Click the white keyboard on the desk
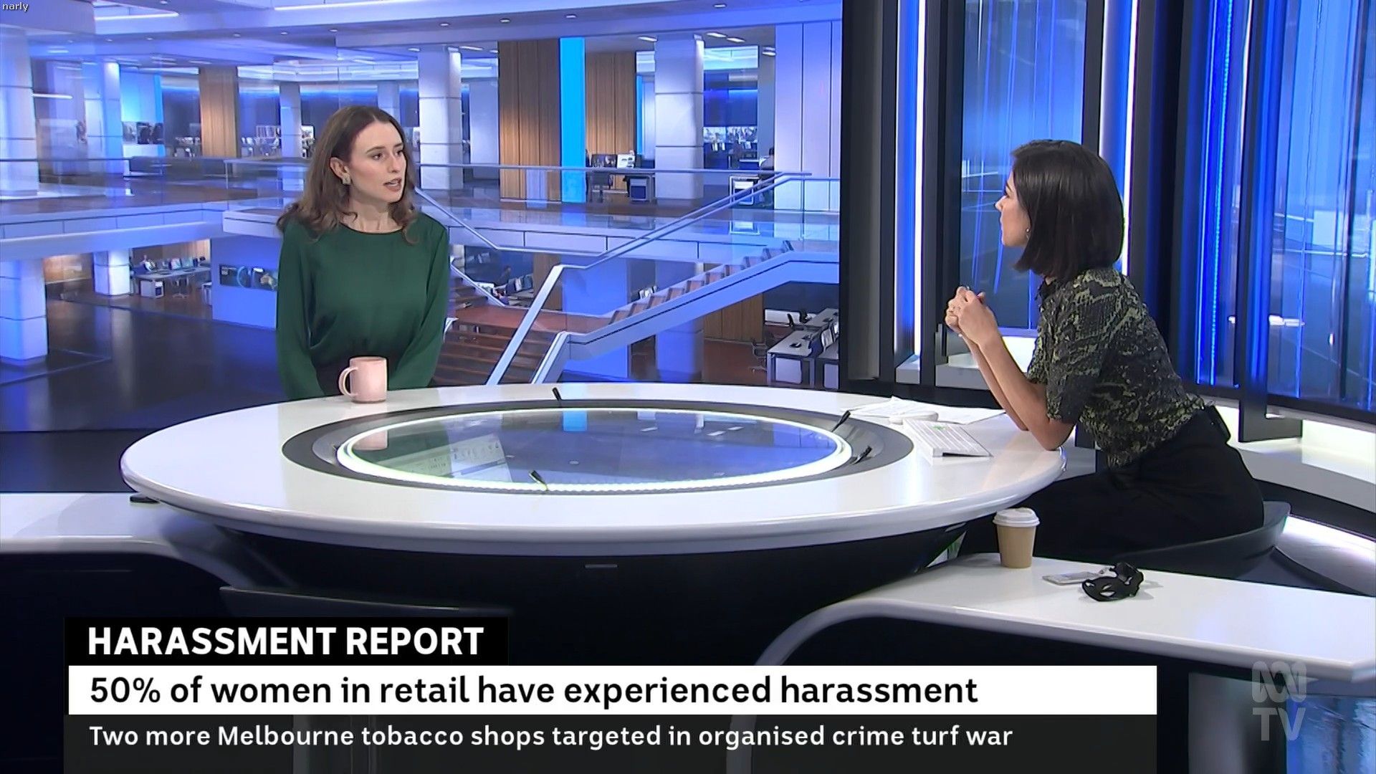Viewport: 1376px width, 774px height. click(947, 437)
